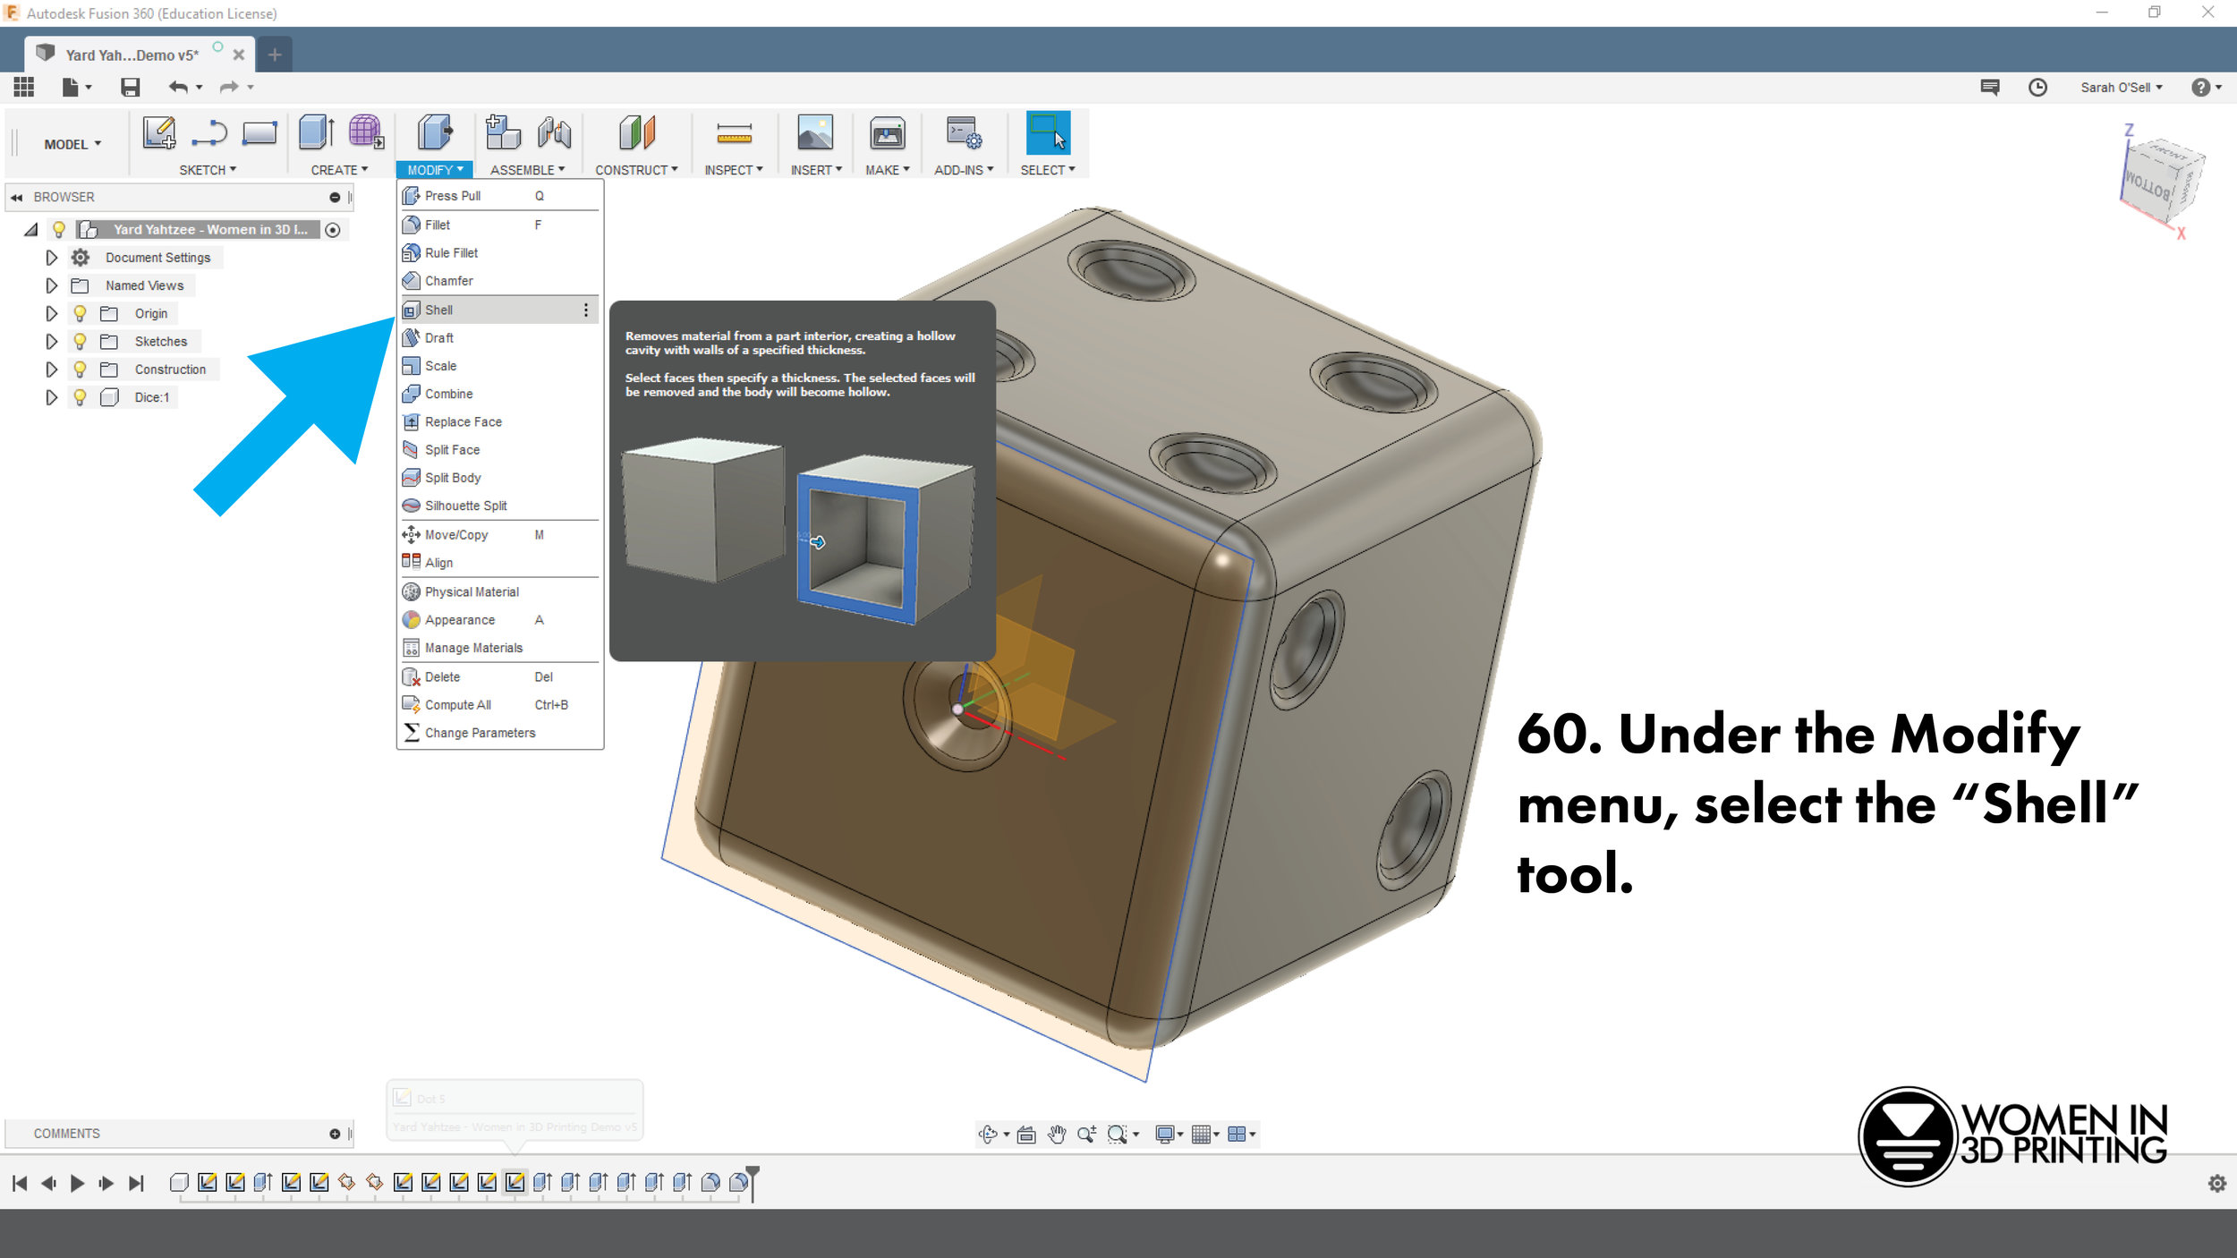
Task: Click the Measure ruler icon
Action: point(734,133)
